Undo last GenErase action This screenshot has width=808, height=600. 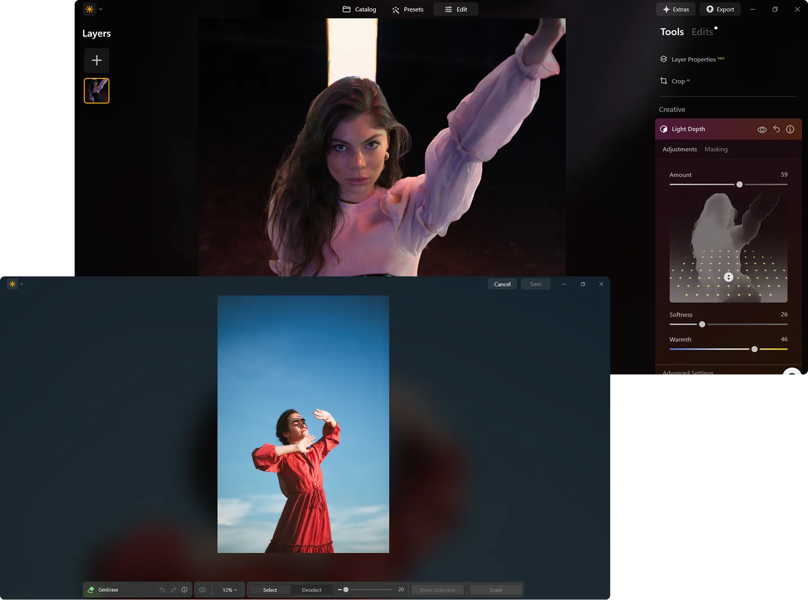point(163,590)
